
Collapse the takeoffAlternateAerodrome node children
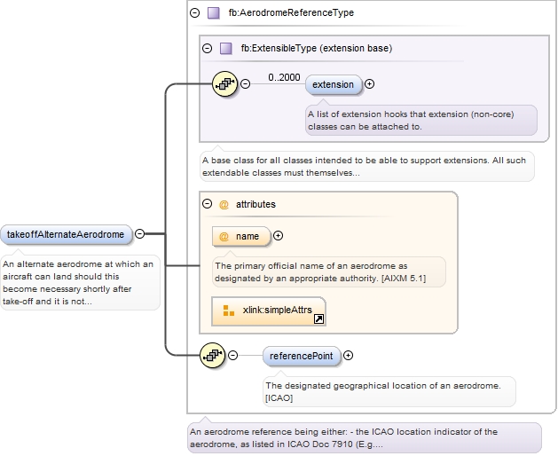[140, 234]
